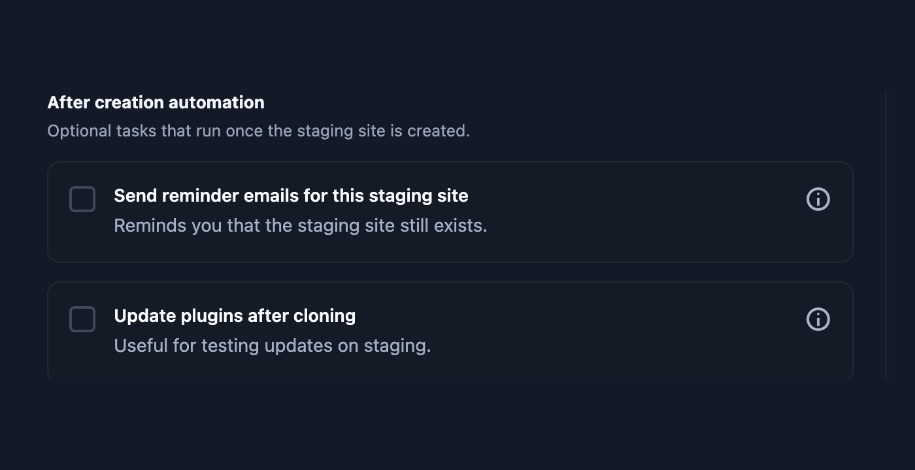This screenshot has height=470, width=915.
Task: Click the 'Optional tasks that run once' subtitle
Action: pos(258,131)
